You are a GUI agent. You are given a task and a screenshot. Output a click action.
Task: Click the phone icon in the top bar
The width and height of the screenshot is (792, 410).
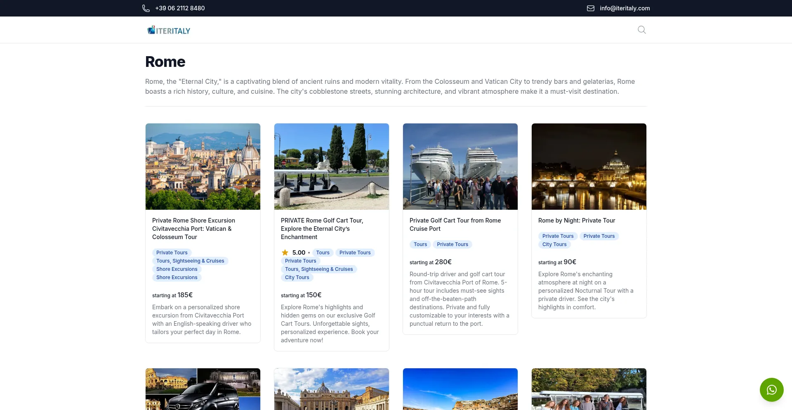tap(146, 8)
